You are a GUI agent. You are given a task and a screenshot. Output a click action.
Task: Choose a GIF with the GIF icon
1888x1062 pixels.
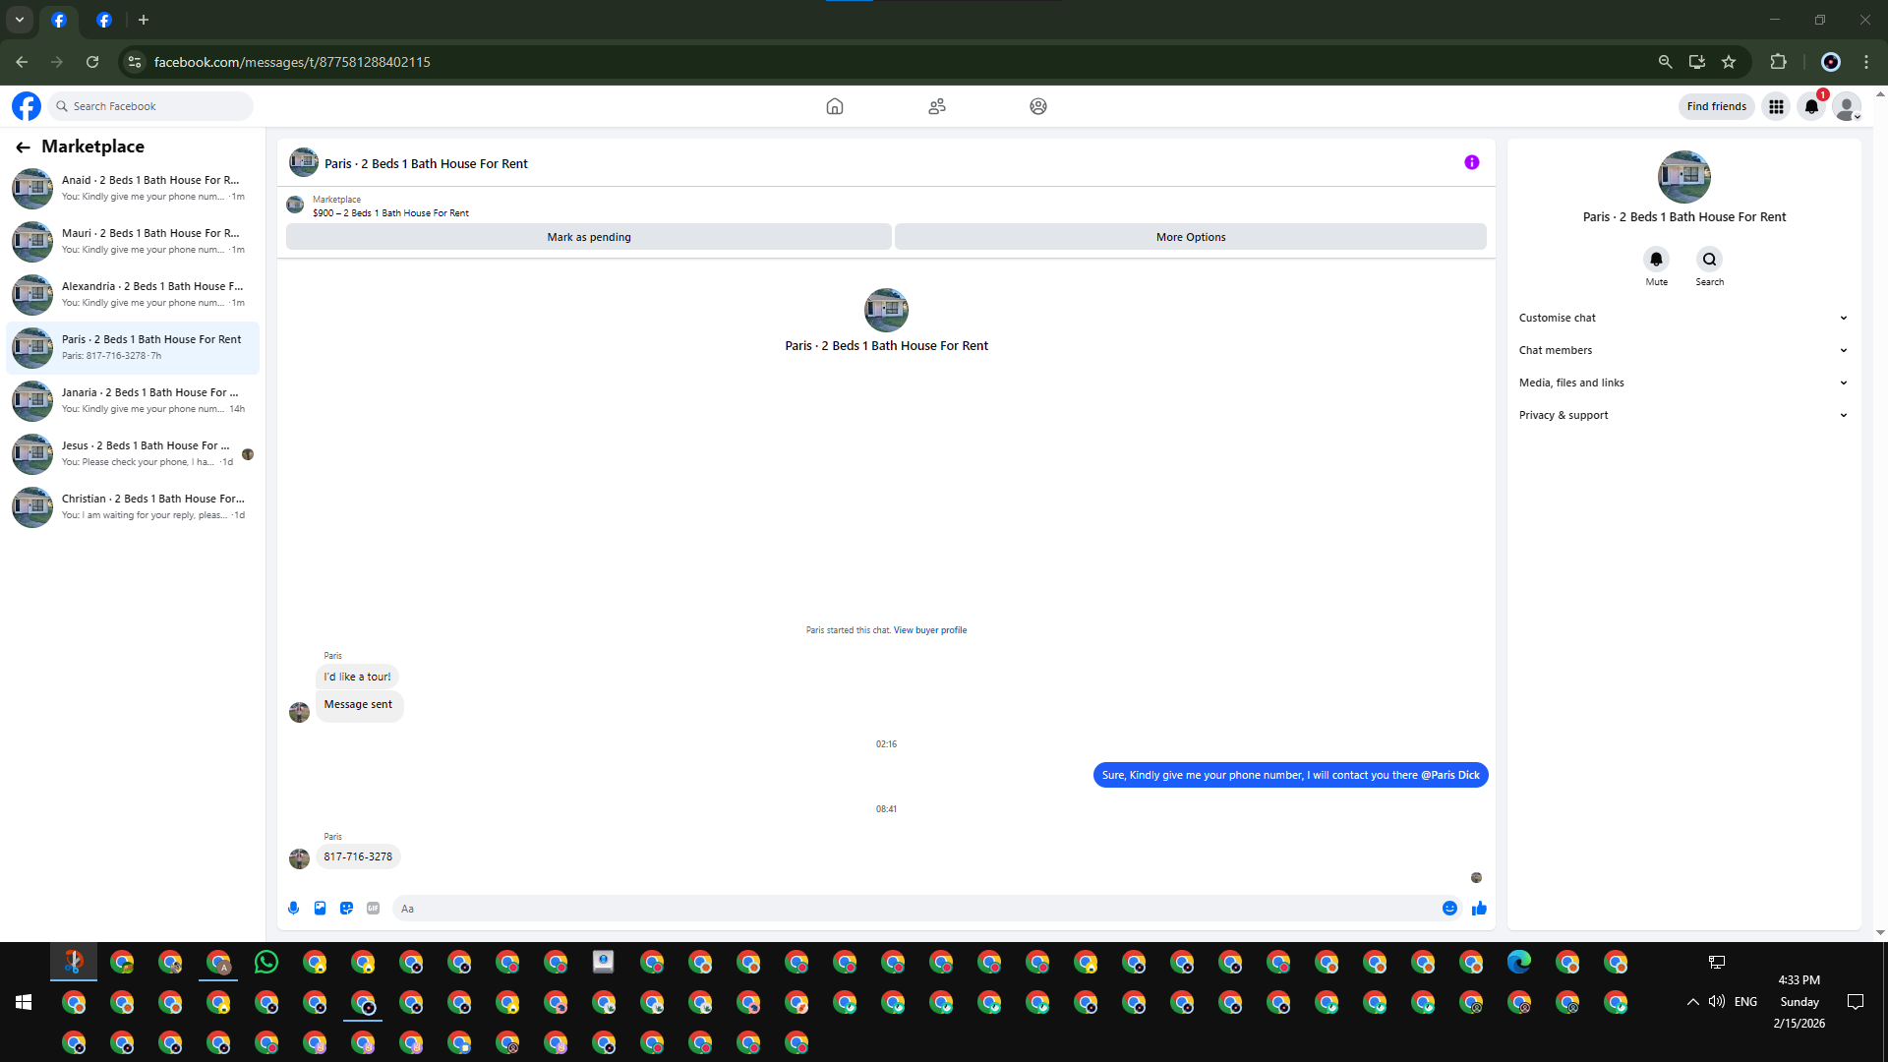point(373,909)
